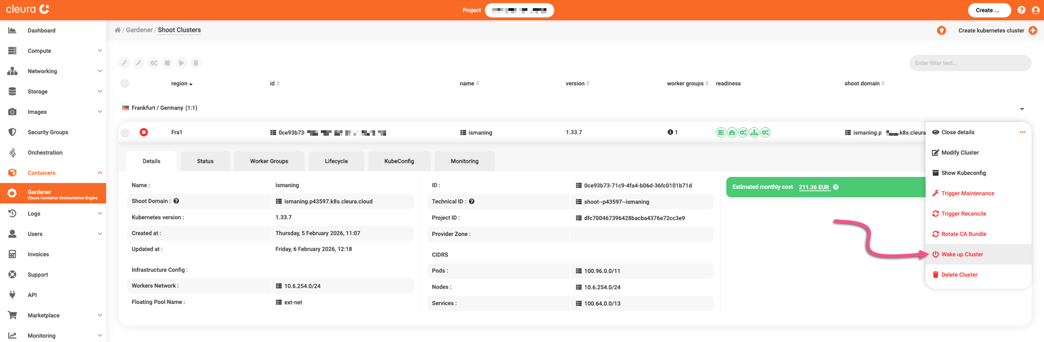Click the help question mark icon in header

pos(1021,10)
